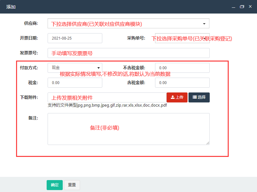Click the 下载附件 field label

29,97
